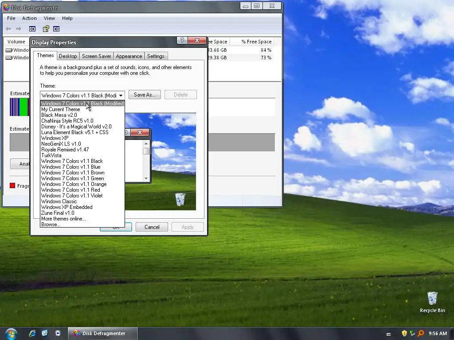Select Windows 7 Colors v1.1 Red
This screenshot has height=340, width=454.
(82, 190)
